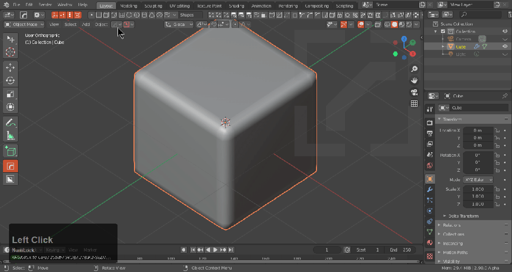Select the Annotate tool
Viewport: 512px width, 272px height.
[x=10, y=122]
